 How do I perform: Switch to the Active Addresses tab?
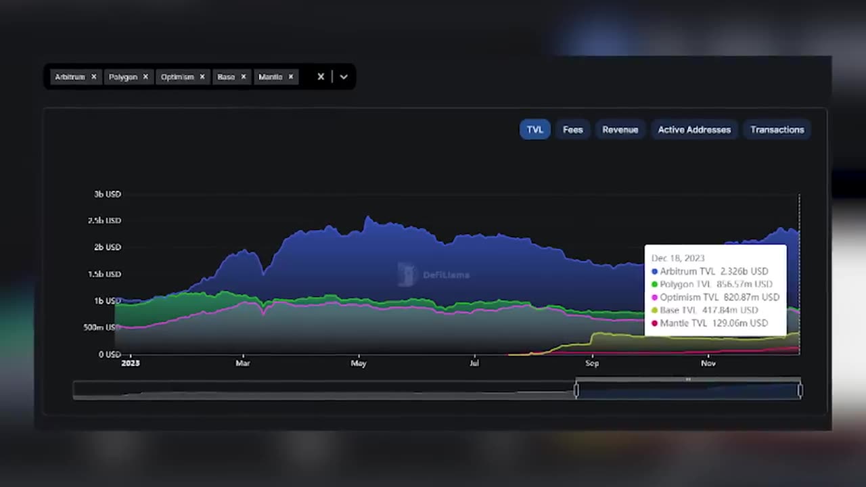(x=694, y=130)
